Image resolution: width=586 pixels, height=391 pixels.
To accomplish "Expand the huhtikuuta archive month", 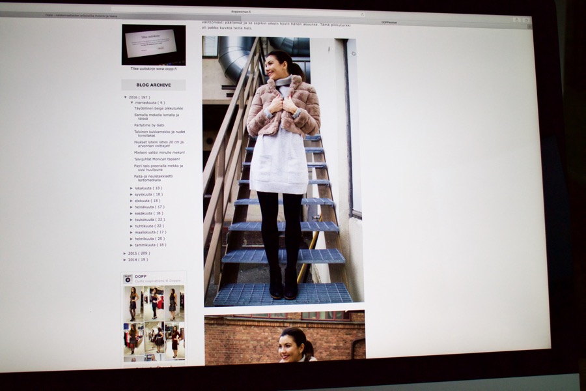I will click(131, 226).
